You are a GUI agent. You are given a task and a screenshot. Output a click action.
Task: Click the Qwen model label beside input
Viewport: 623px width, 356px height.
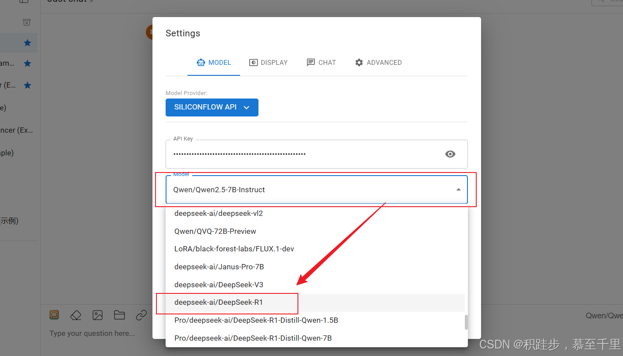coord(604,316)
